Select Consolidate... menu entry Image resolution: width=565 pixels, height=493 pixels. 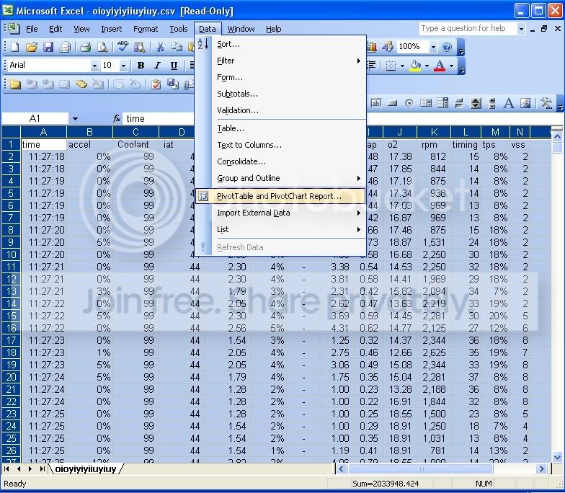click(x=281, y=161)
